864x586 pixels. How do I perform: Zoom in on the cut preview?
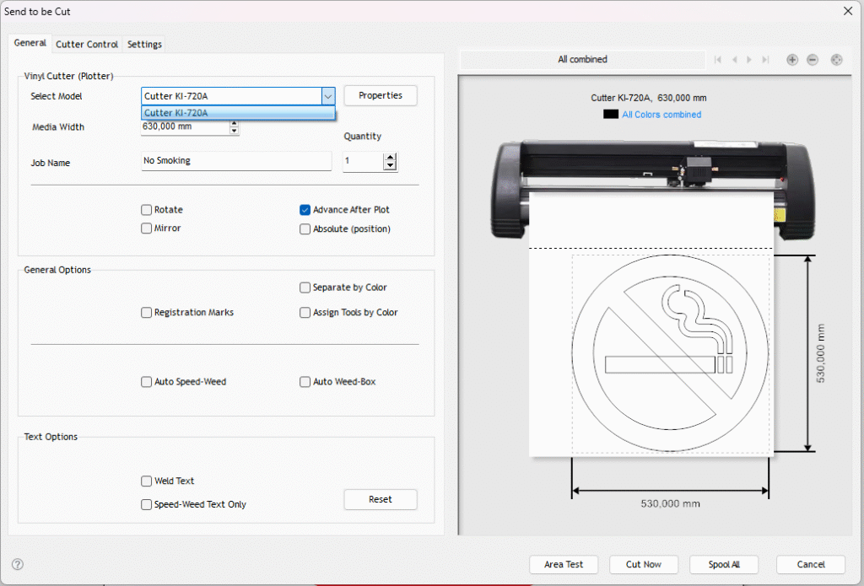coord(792,60)
